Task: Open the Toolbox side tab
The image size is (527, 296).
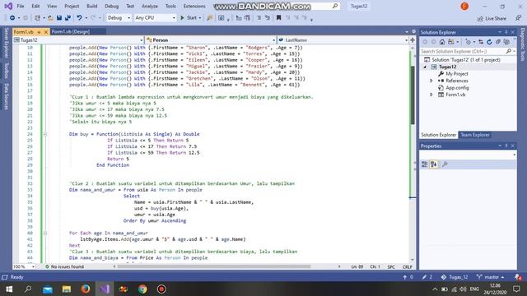Action: point(6,71)
